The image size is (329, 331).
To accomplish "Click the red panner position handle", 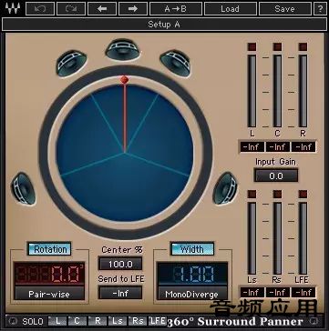I will (x=124, y=79).
